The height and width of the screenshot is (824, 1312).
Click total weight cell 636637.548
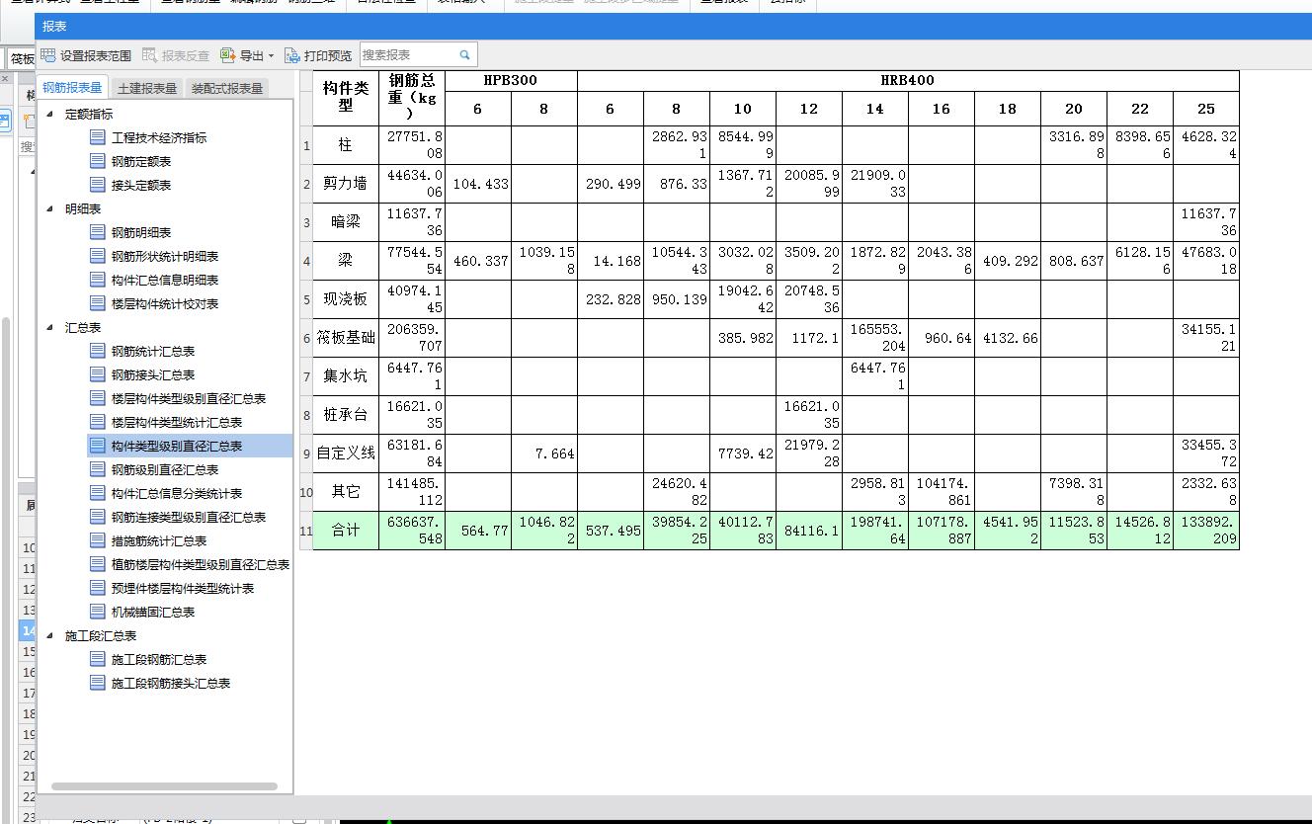(x=412, y=531)
